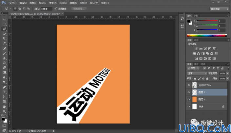Switch to the 通道 channels tab
This screenshot has width=231, height=133.
(x=196, y=64)
